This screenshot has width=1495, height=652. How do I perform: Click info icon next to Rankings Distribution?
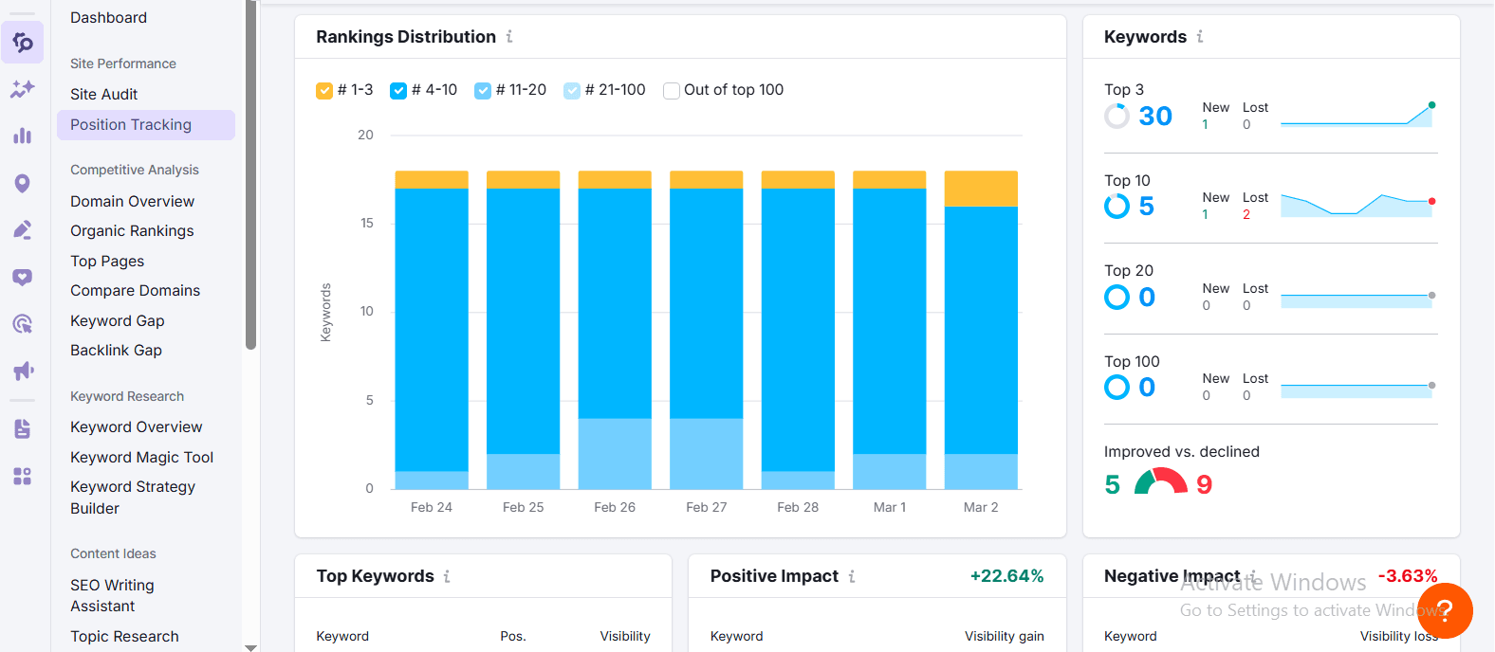509,36
